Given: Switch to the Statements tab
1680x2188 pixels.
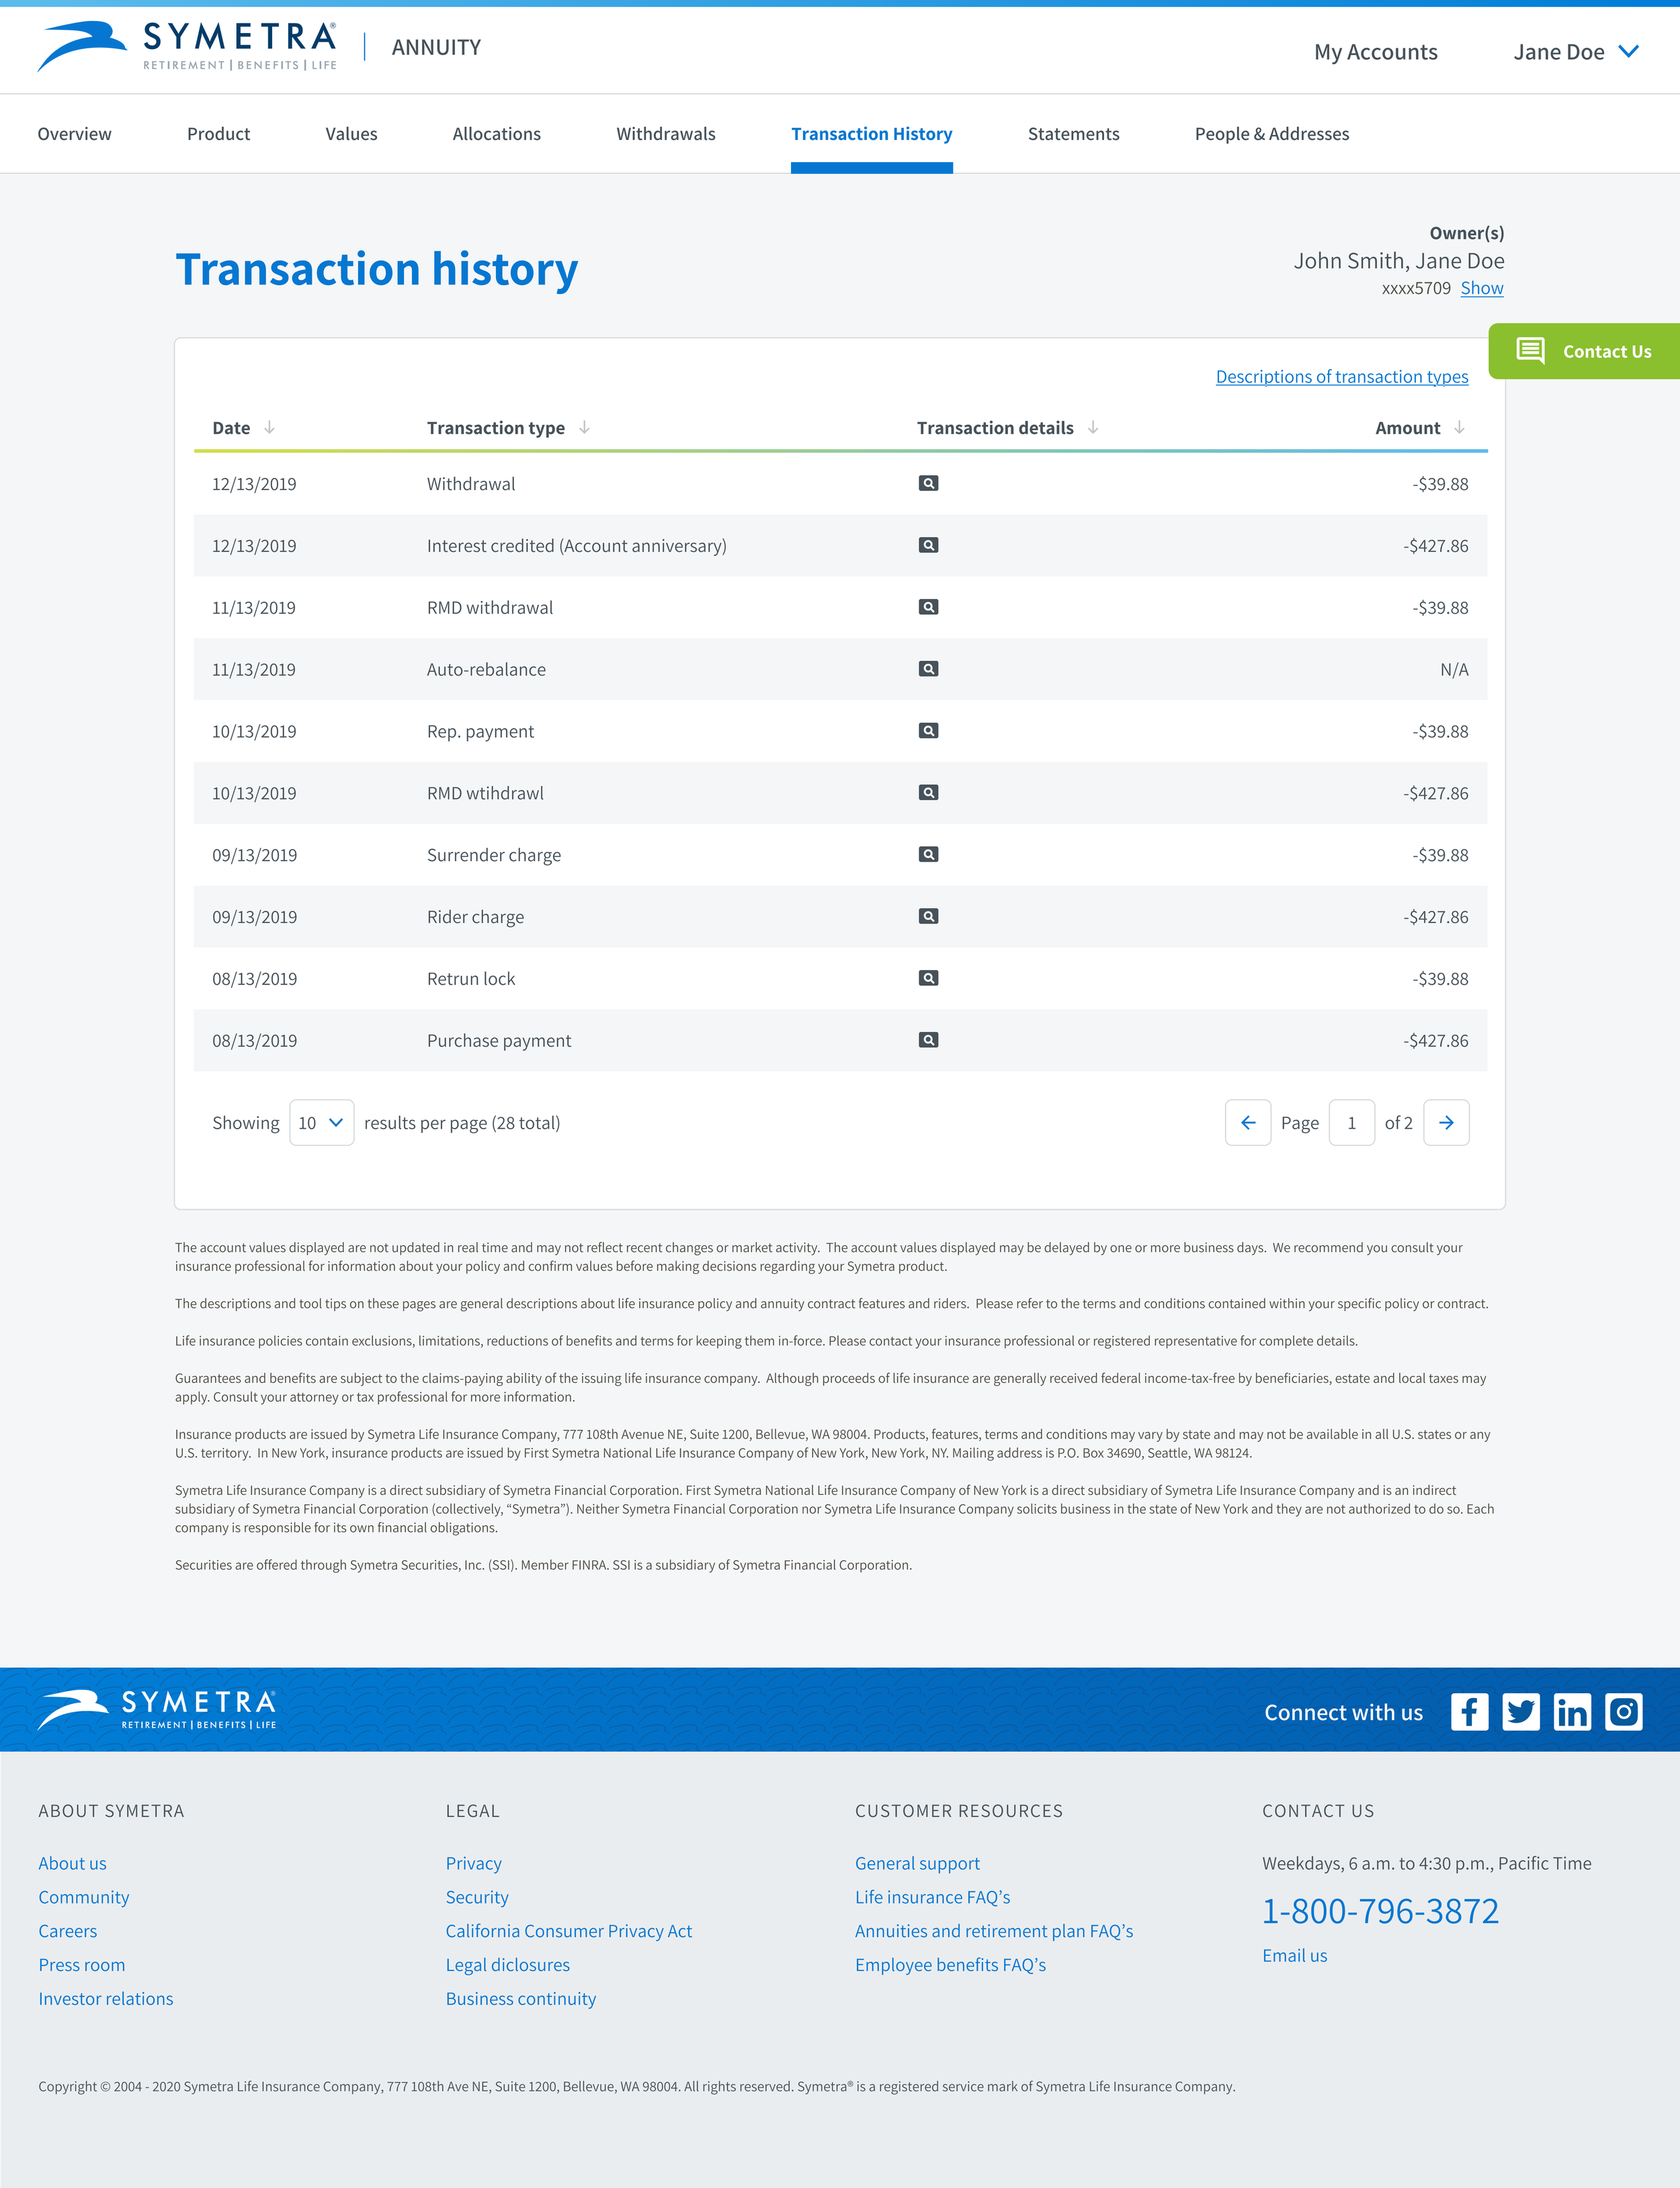Looking at the screenshot, I should click(x=1073, y=133).
